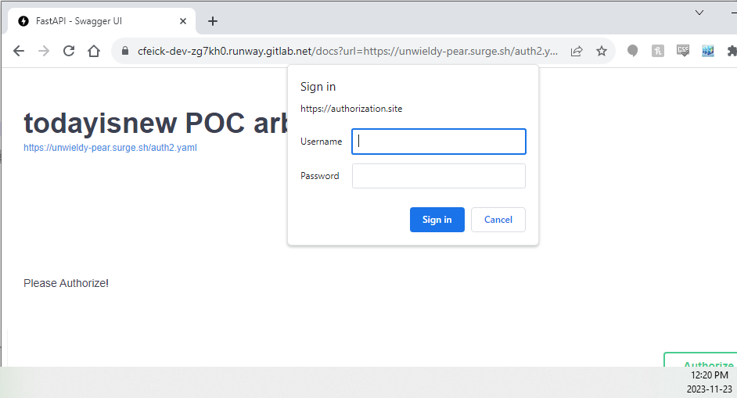Click the browser back arrow
The height and width of the screenshot is (398, 737).
pyautogui.click(x=19, y=51)
